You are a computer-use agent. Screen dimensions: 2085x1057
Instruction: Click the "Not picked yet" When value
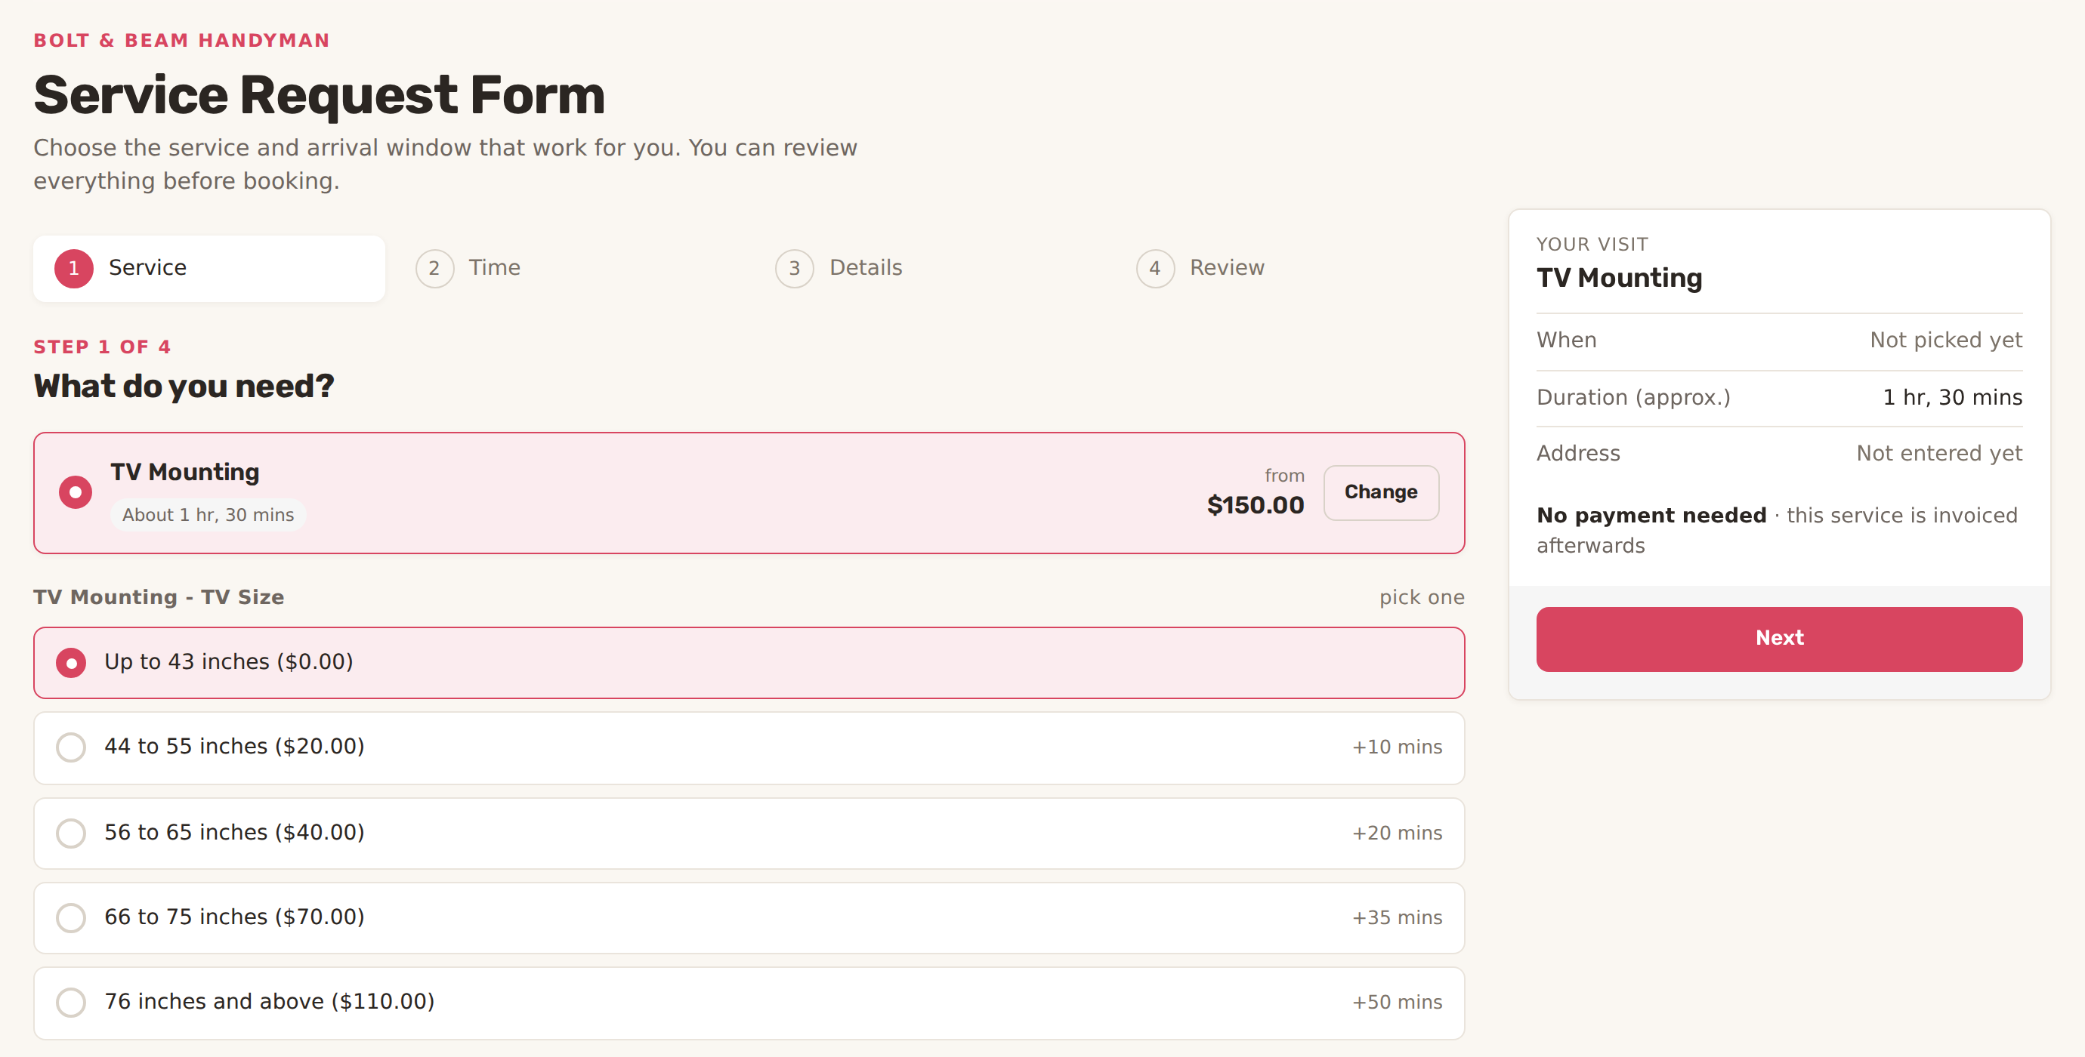(x=1946, y=341)
